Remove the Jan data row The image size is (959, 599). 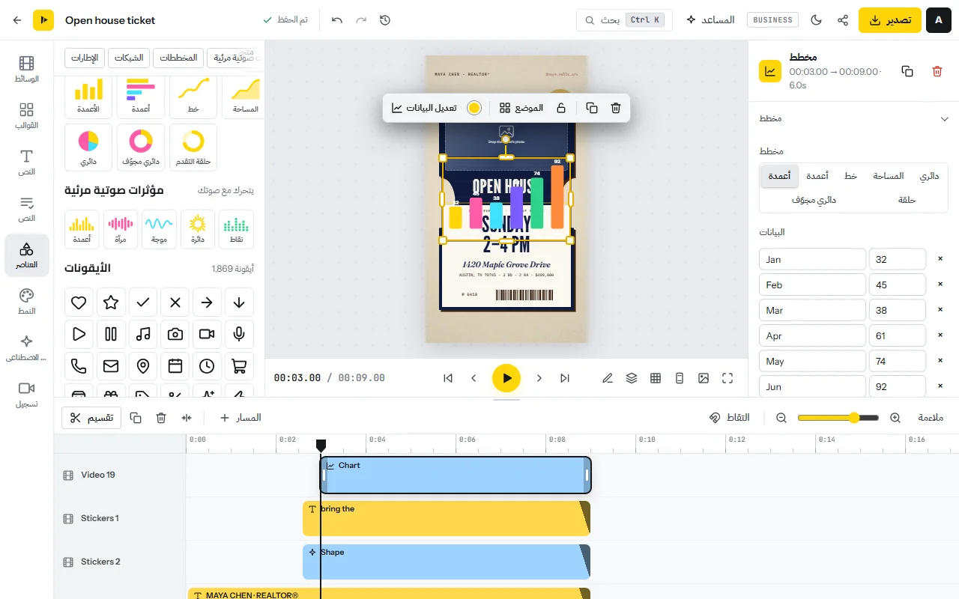coord(940,259)
